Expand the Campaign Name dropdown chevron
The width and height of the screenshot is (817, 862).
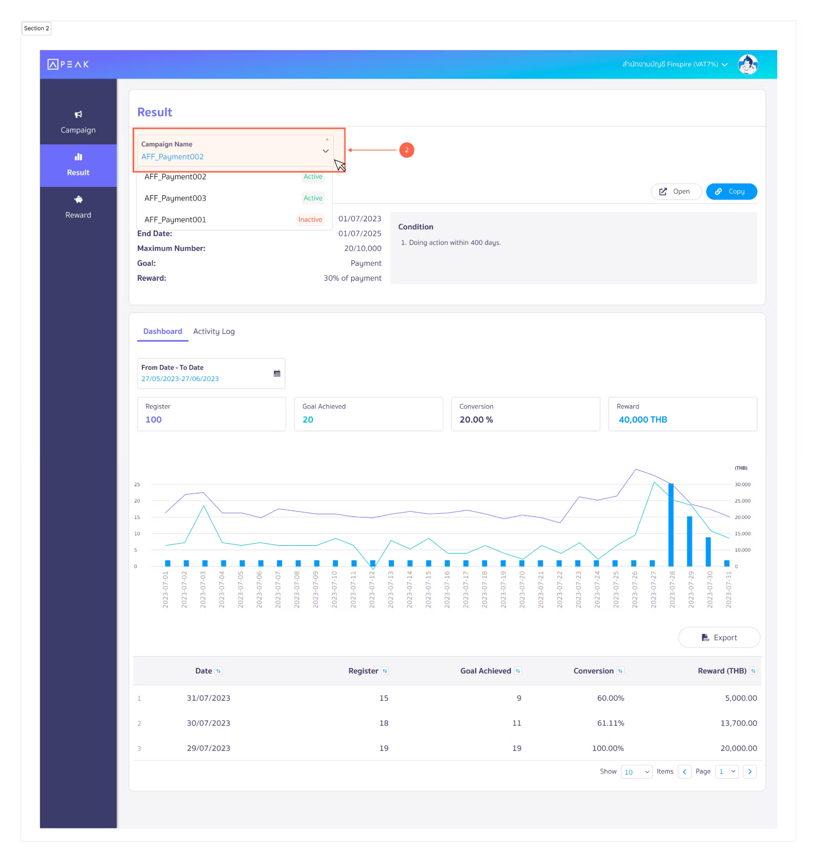pos(326,151)
